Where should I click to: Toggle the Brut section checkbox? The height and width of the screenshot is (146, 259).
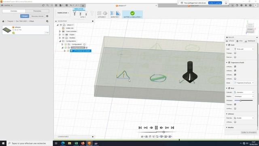coord(229,88)
